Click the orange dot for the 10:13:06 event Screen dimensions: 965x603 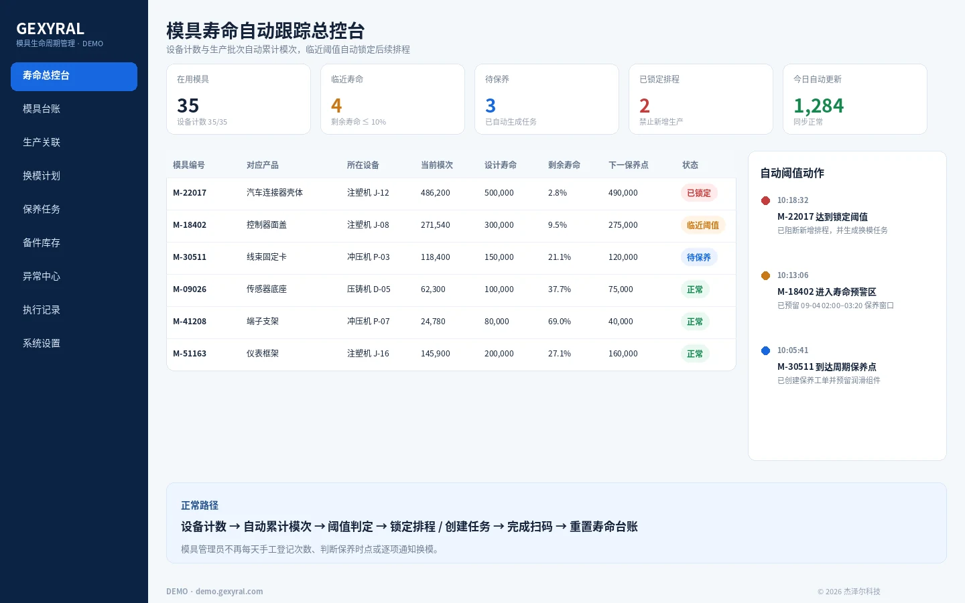766,275
